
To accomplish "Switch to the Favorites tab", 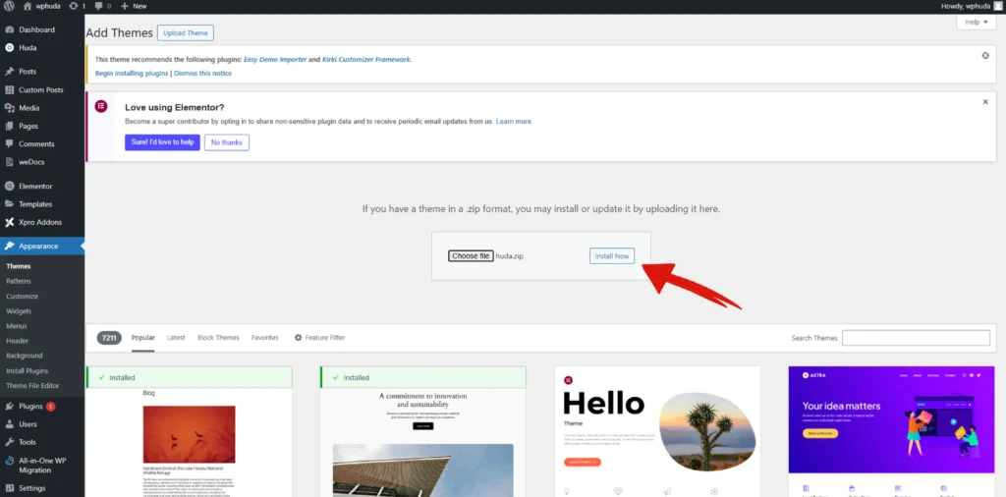I will coord(265,337).
